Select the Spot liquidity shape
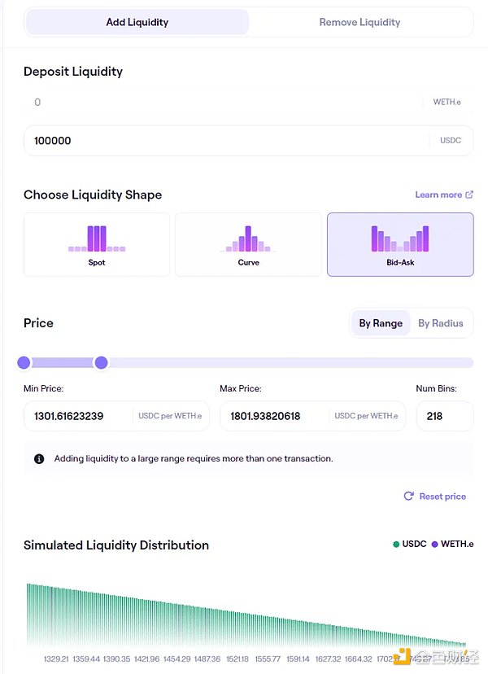This screenshot has width=488, height=674. click(x=97, y=244)
